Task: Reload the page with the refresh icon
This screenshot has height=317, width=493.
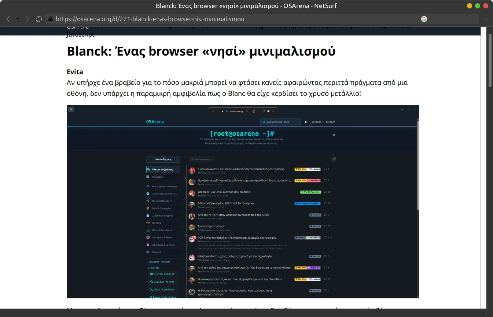Action: (x=38, y=19)
